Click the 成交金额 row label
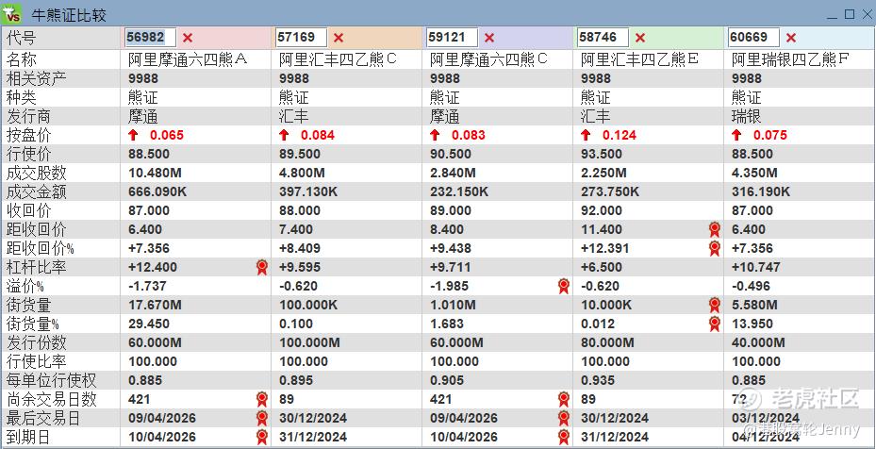The height and width of the screenshot is (449, 876). [x=37, y=191]
